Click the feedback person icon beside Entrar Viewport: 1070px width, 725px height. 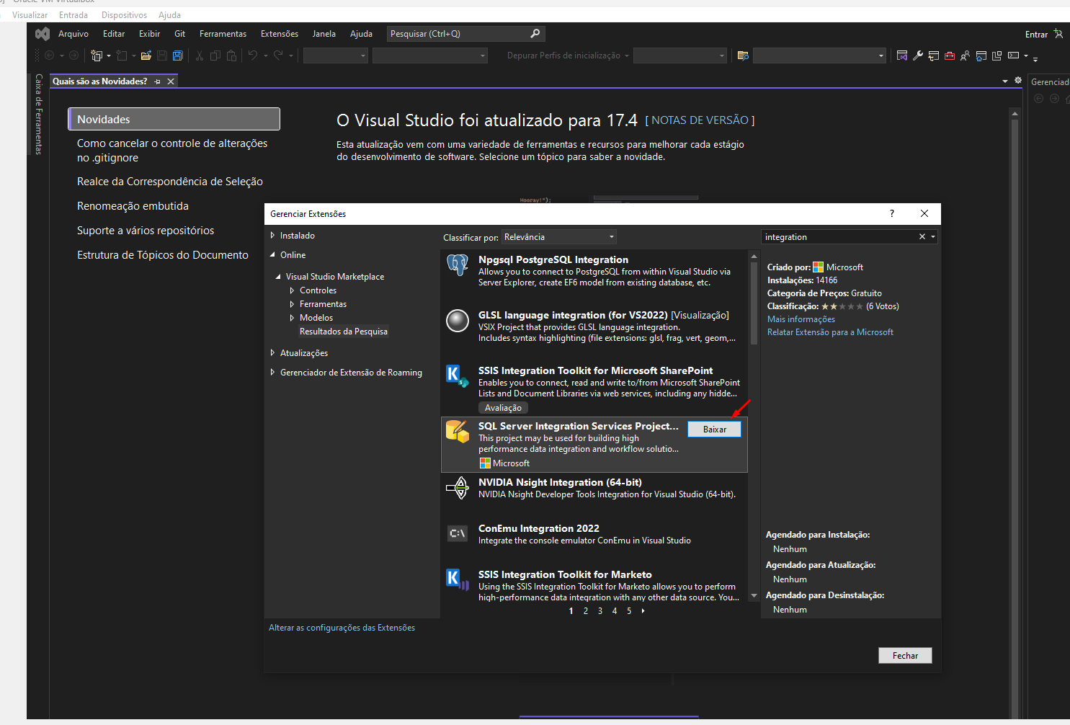(x=1058, y=34)
